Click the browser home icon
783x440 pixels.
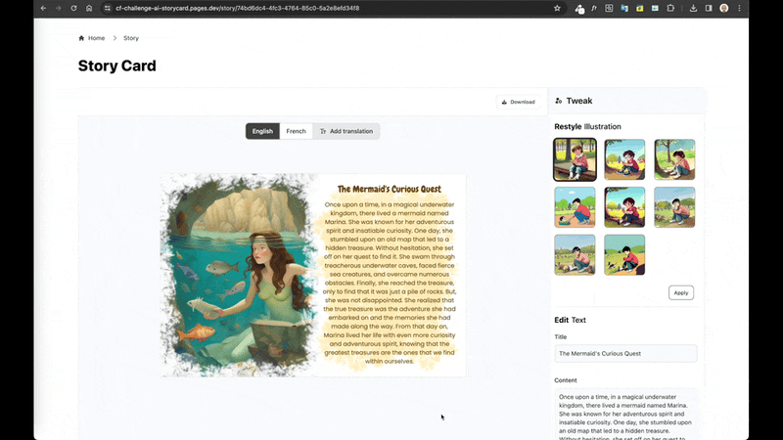(x=89, y=8)
